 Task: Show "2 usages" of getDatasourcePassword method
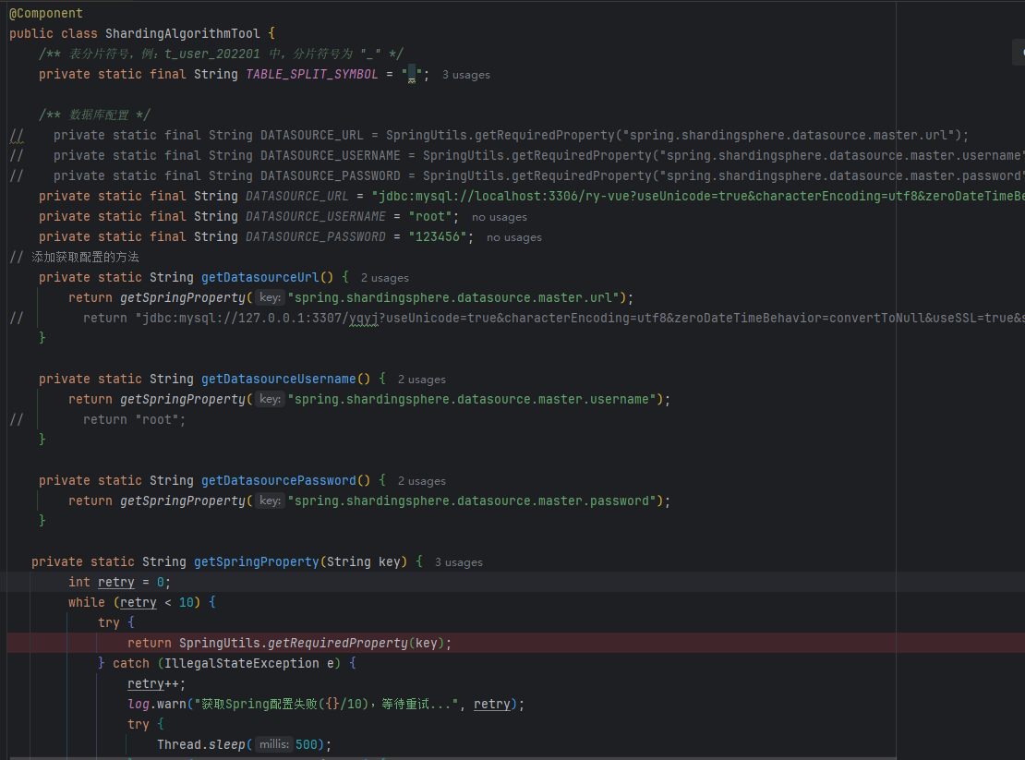[422, 481]
